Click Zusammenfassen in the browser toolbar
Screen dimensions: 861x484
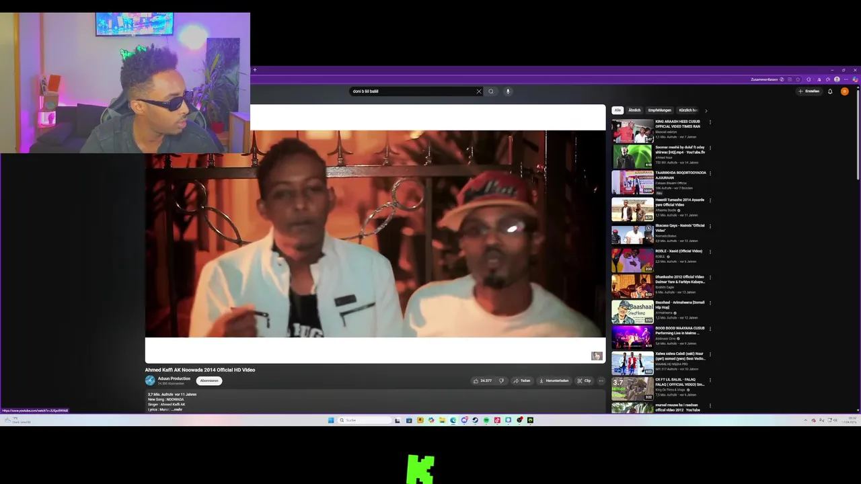pos(764,79)
